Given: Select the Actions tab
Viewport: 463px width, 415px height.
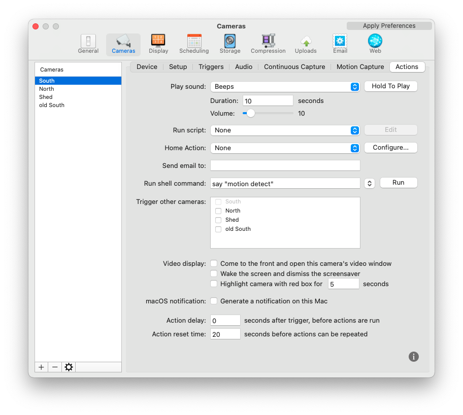Looking at the screenshot, I should (x=407, y=66).
